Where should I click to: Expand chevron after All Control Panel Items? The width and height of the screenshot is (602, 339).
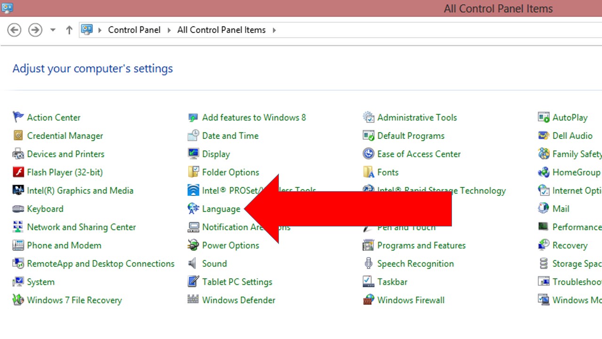pos(274,30)
